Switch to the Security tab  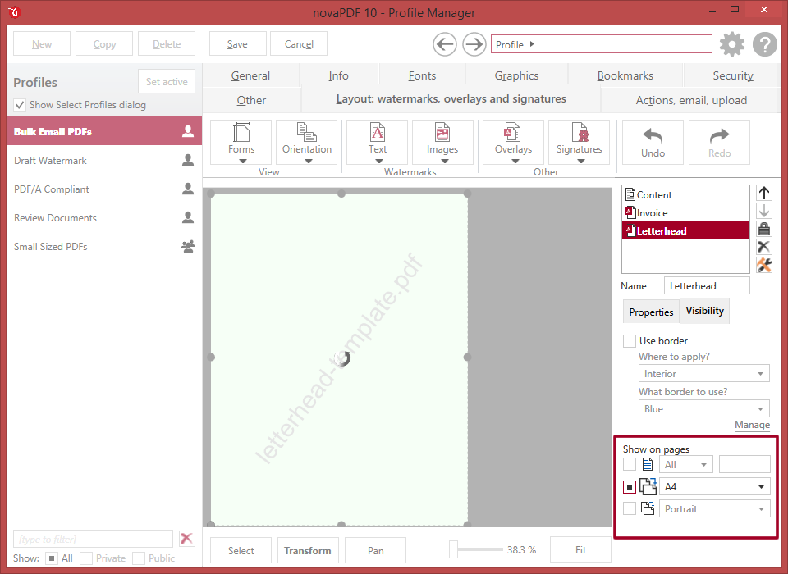(x=733, y=75)
